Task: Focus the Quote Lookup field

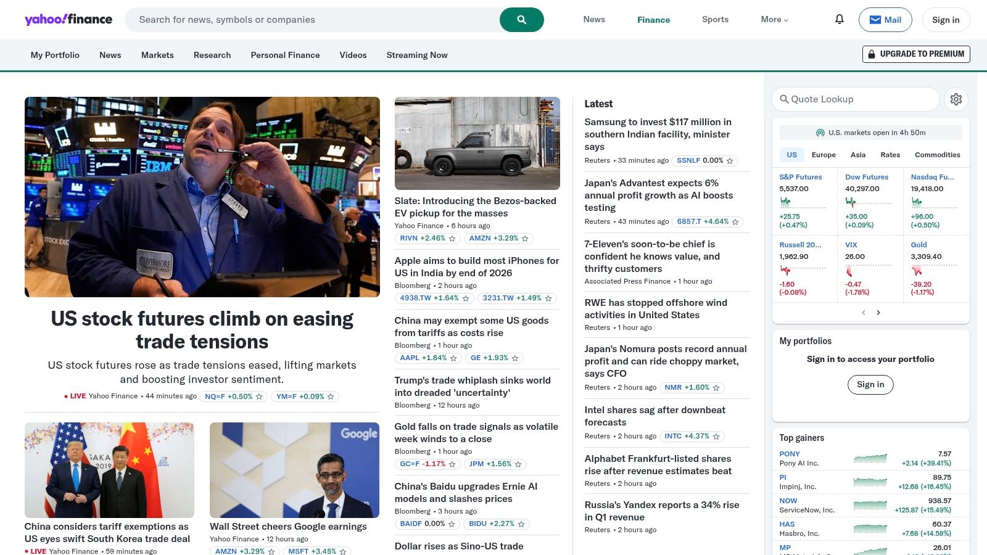Action: (856, 99)
